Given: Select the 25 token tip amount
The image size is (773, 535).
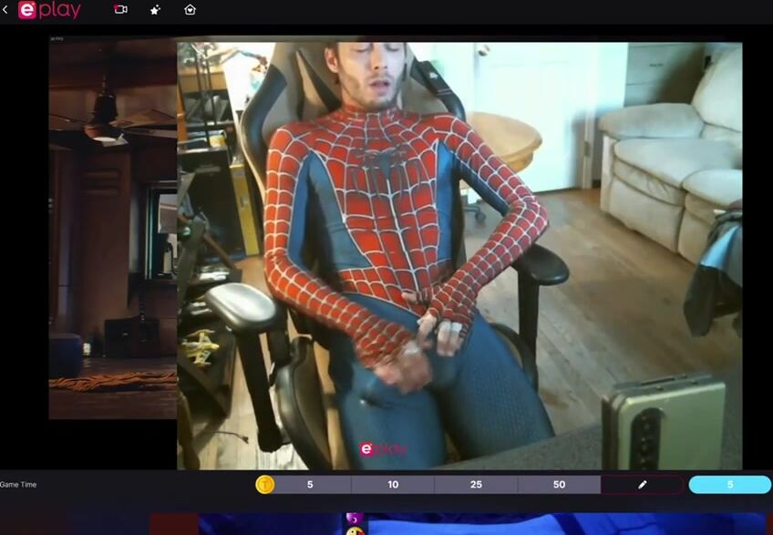Looking at the screenshot, I should [x=476, y=485].
